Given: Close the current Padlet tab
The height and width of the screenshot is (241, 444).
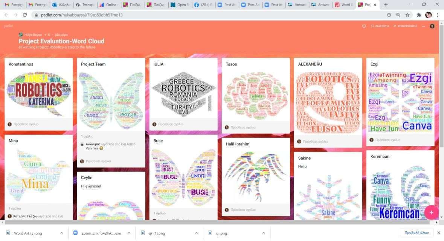Looking at the screenshot, I should click(x=375, y=5).
